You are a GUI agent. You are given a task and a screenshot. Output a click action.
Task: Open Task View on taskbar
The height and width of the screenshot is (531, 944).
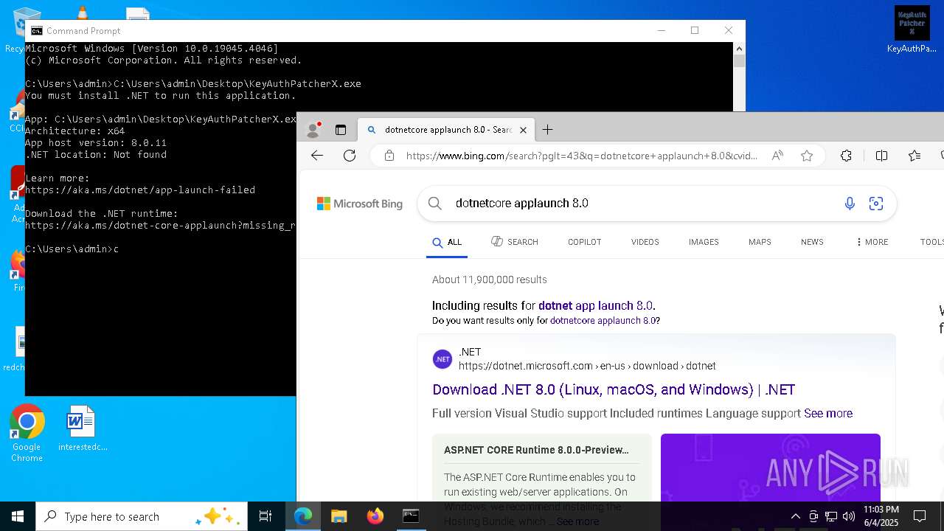coord(265,516)
